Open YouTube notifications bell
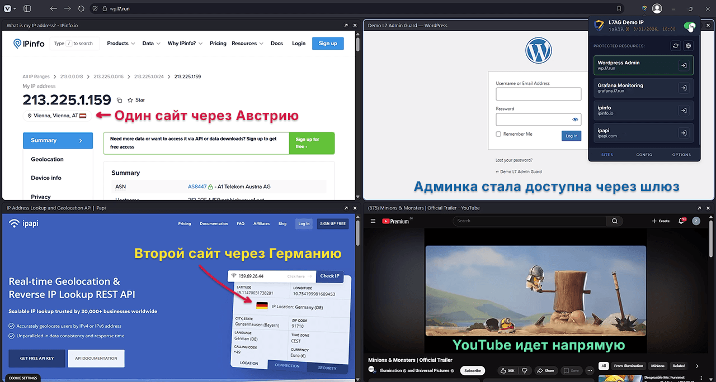Screen dimensions: 716x382 point(681,221)
